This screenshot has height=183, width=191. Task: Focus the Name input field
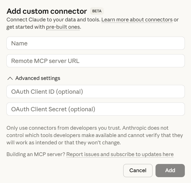(x=95, y=43)
